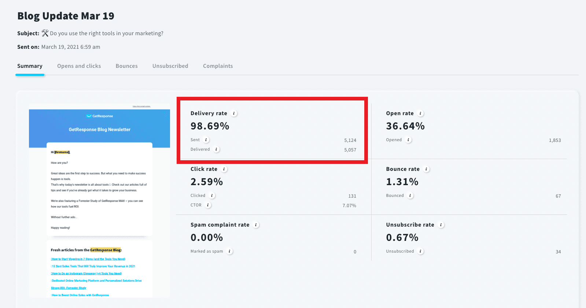The image size is (586, 308).
Task: Select the Summary tab
Action: tap(30, 66)
